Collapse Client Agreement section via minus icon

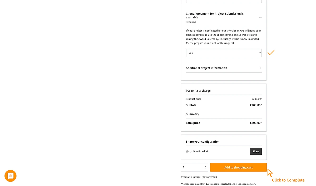point(260,18)
